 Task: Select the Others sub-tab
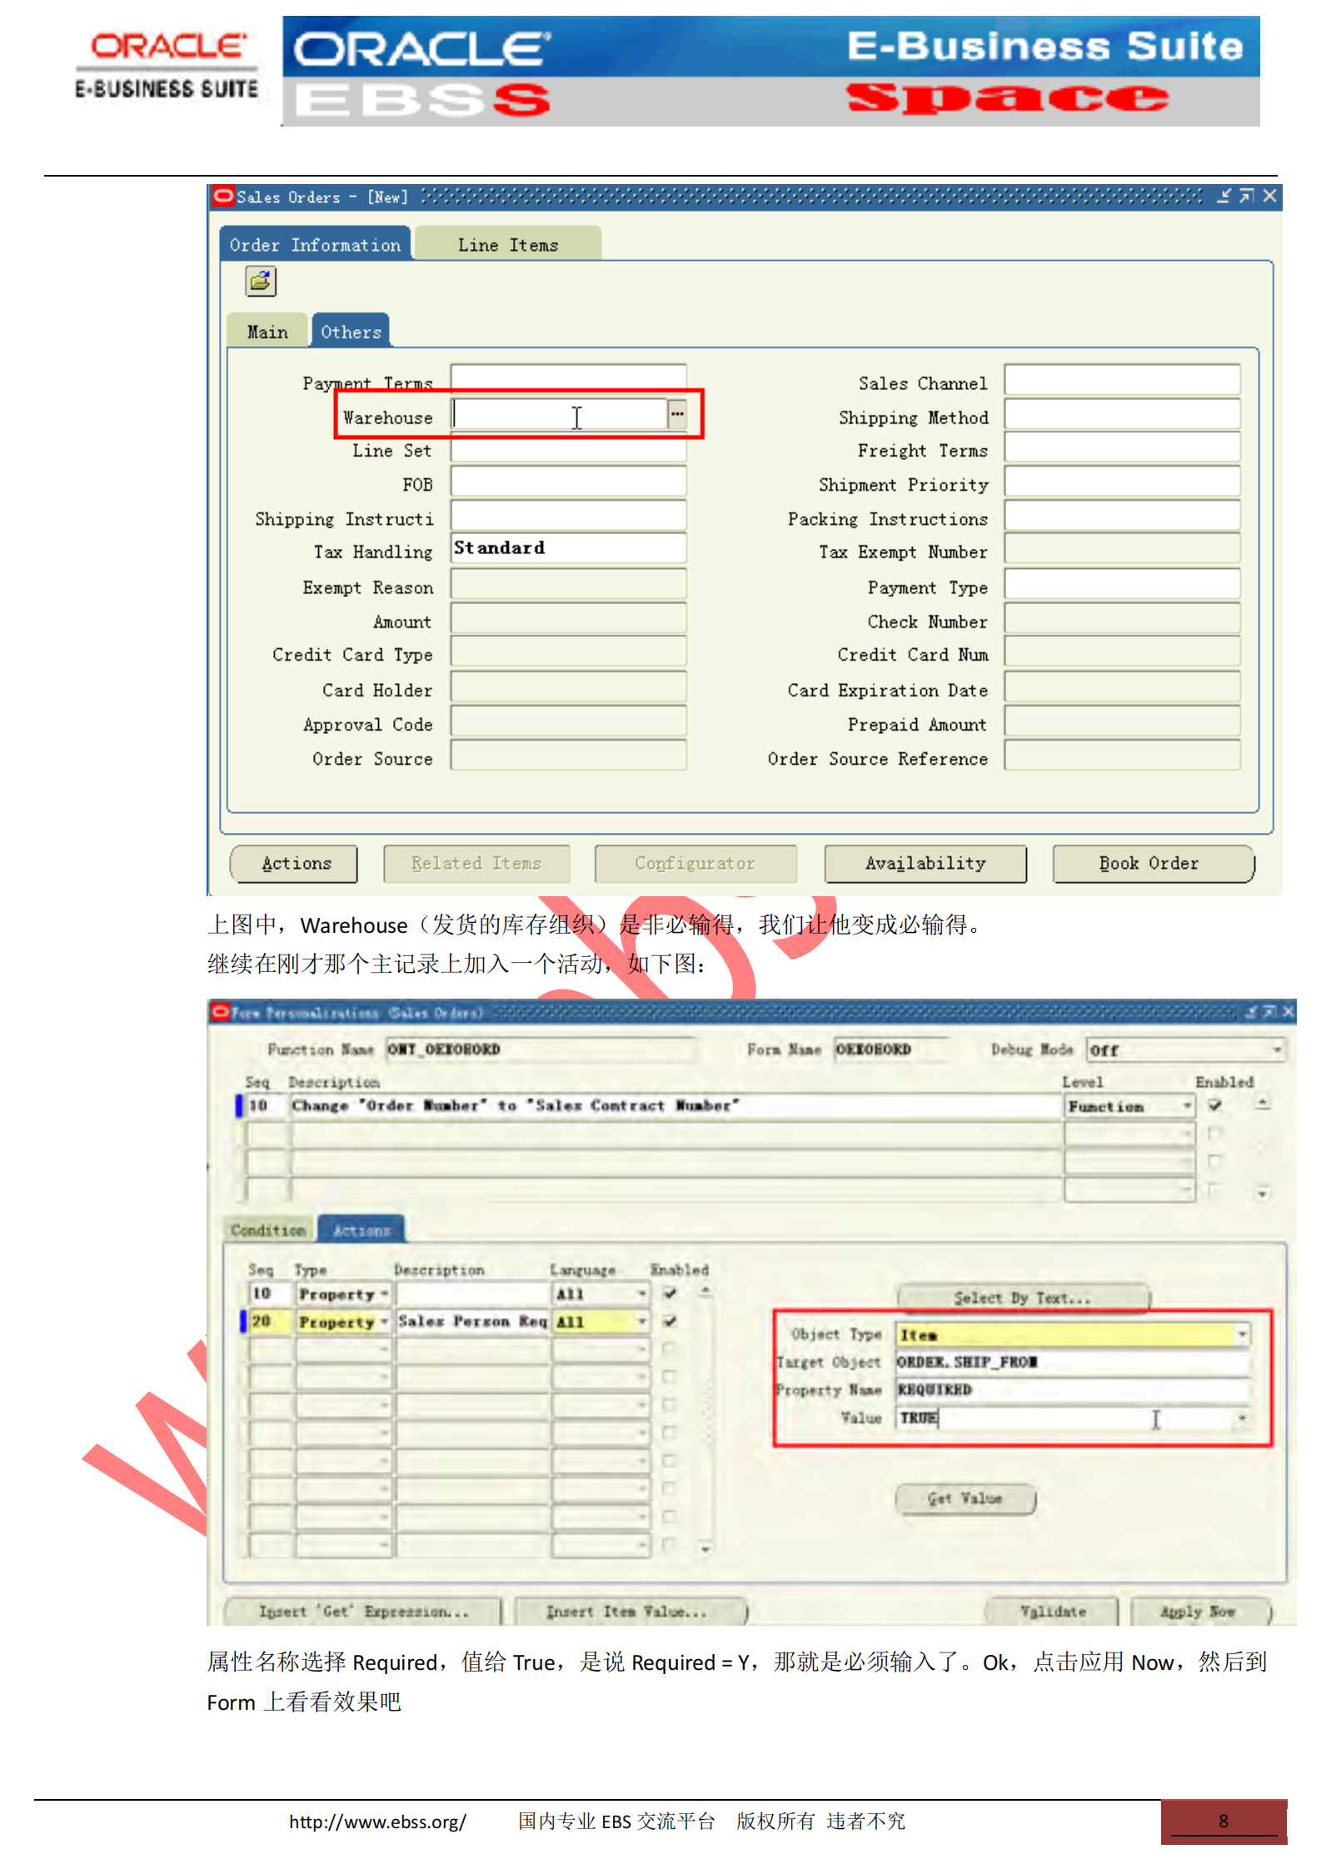351,331
